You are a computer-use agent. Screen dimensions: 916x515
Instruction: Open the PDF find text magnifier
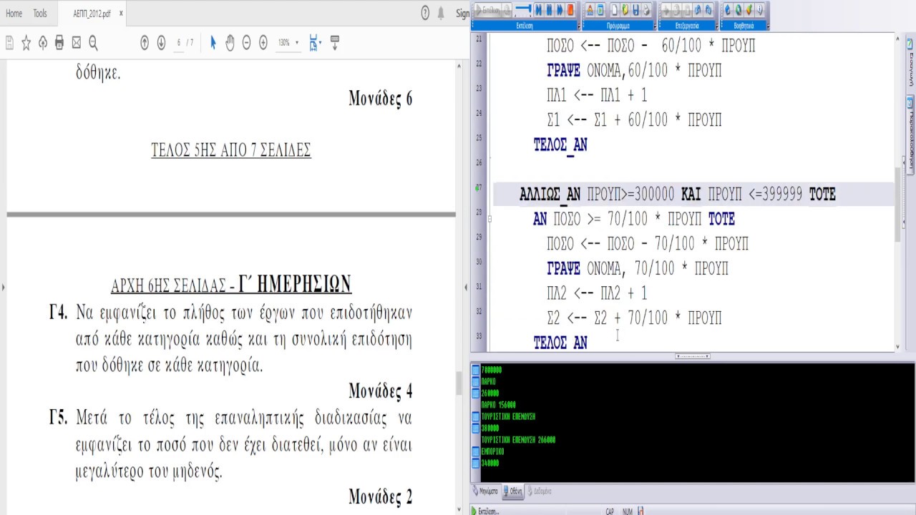click(x=93, y=43)
